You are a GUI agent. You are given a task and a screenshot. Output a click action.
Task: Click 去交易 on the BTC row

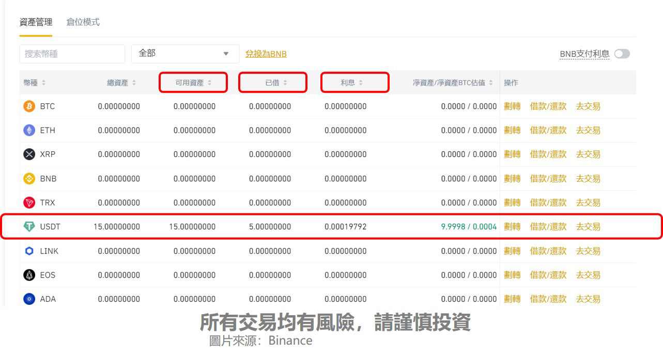pyautogui.click(x=588, y=106)
